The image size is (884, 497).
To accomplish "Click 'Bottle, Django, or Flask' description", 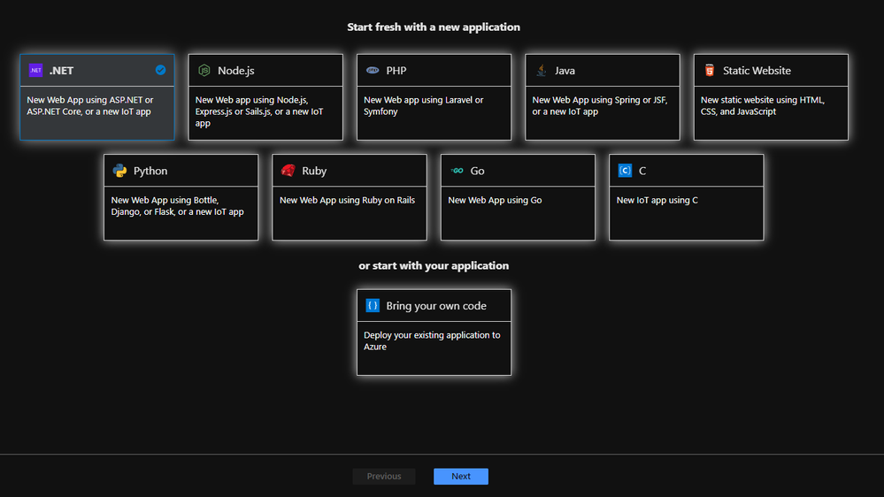I will point(177,206).
